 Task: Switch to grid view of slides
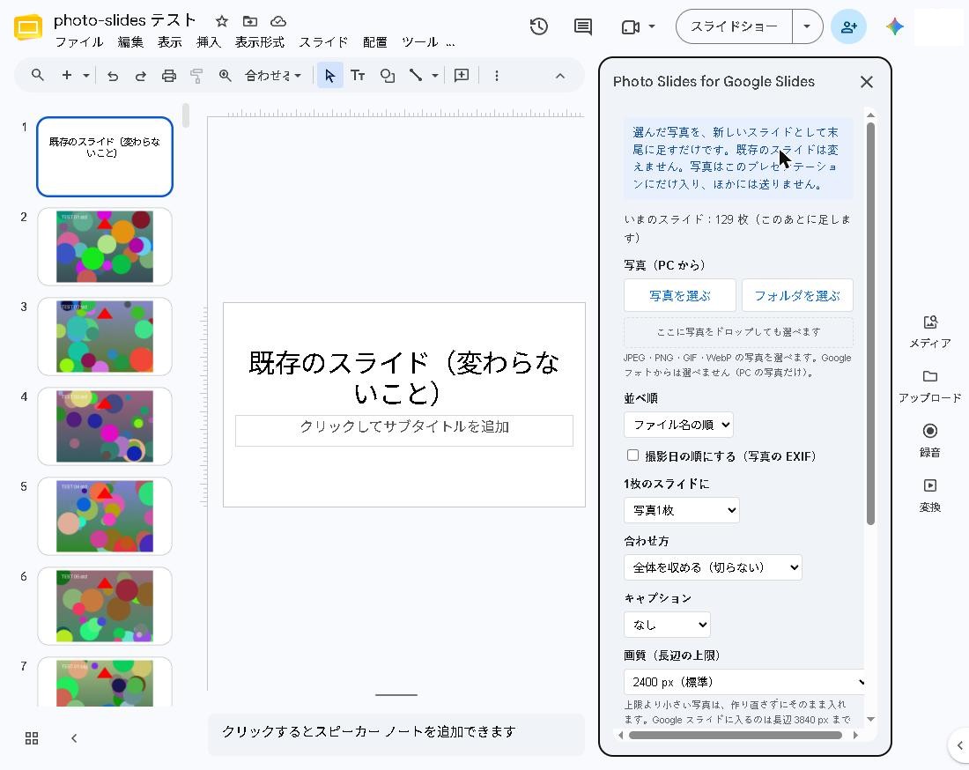32,738
